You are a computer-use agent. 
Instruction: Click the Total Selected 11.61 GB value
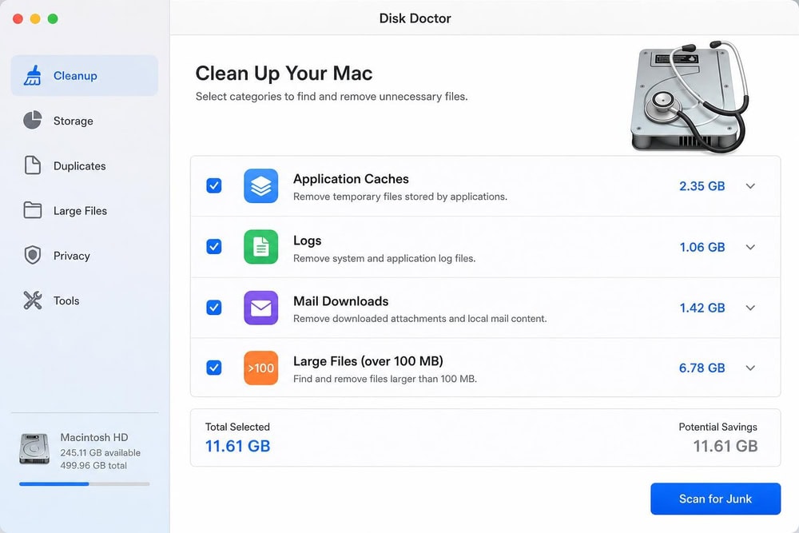click(x=237, y=446)
